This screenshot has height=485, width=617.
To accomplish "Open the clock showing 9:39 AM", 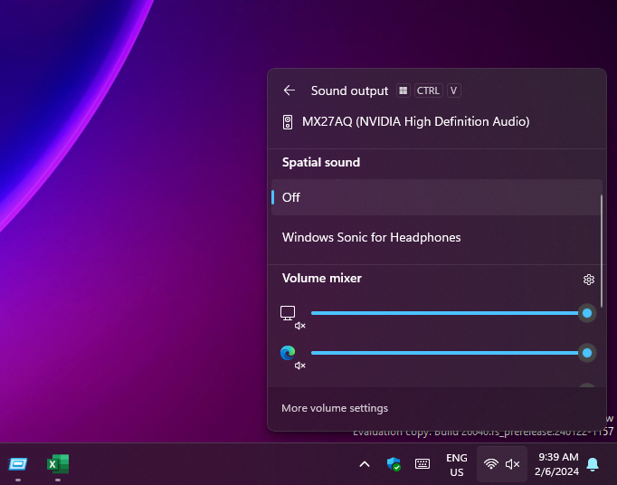I will pos(556,464).
